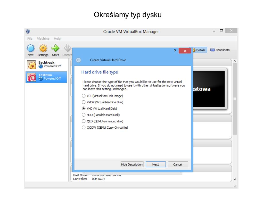Click the Hide Description button

point(132,164)
